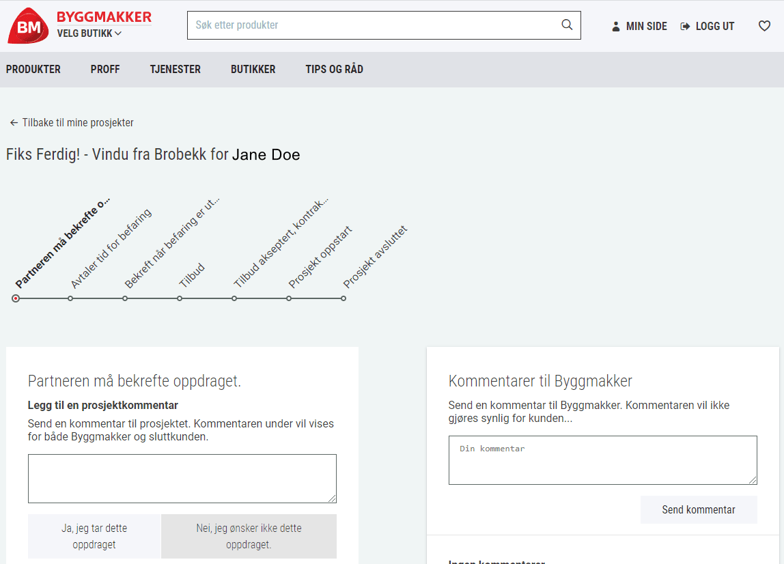Viewport: 784px width, 564px height.
Task: Select the Avtaler tid for befaring marker
Action: click(70, 298)
